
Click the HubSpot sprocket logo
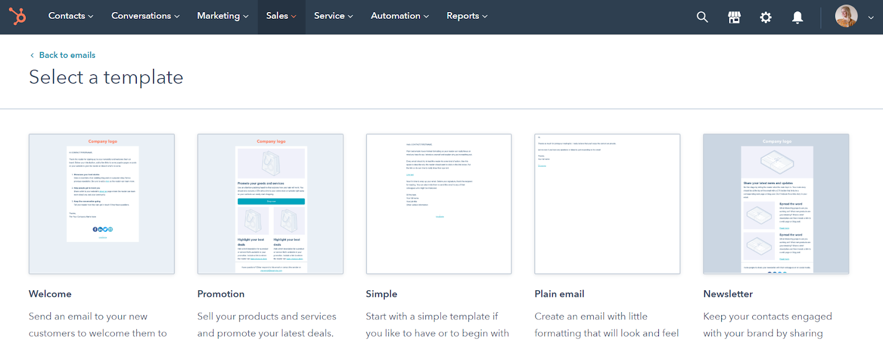pyautogui.click(x=18, y=17)
